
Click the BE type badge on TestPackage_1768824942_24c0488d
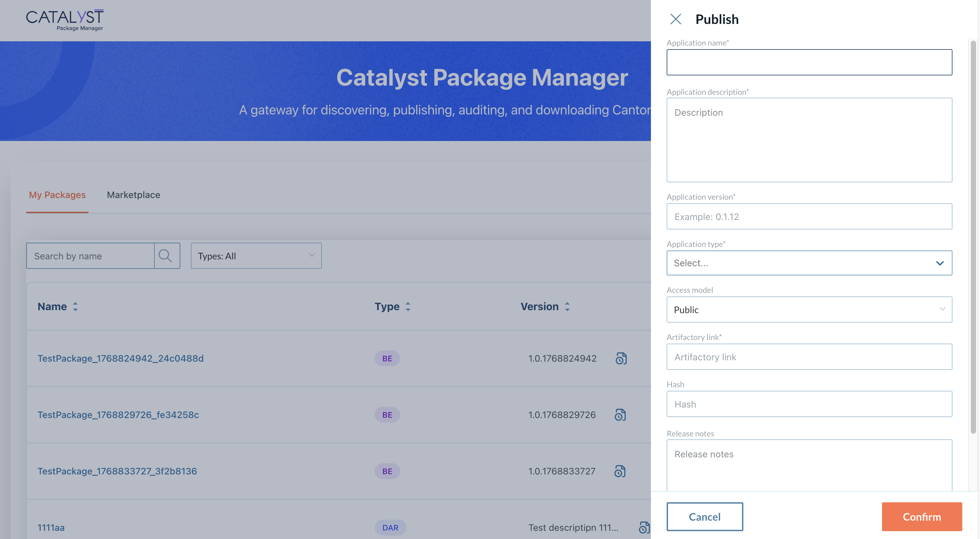[x=387, y=358]
